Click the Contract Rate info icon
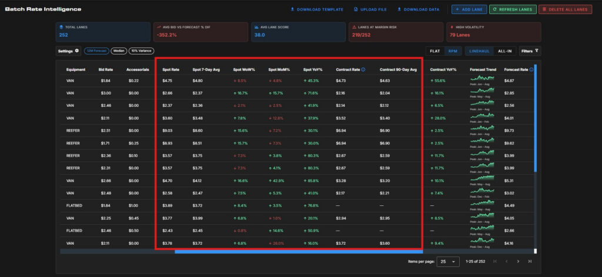This screenshot has width=602, height=277. 363,70
